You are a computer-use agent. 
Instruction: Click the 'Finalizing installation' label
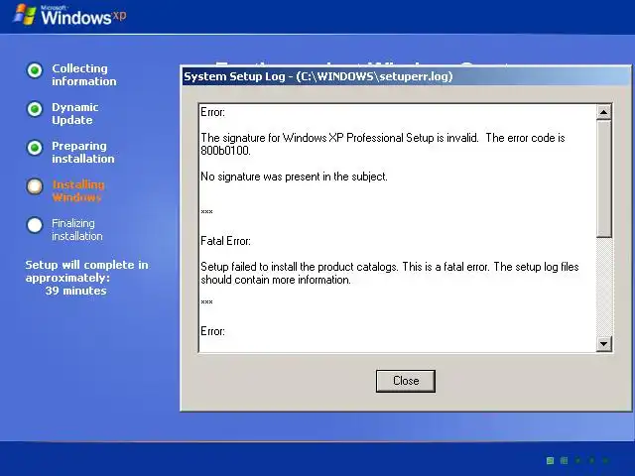point(77,229)
